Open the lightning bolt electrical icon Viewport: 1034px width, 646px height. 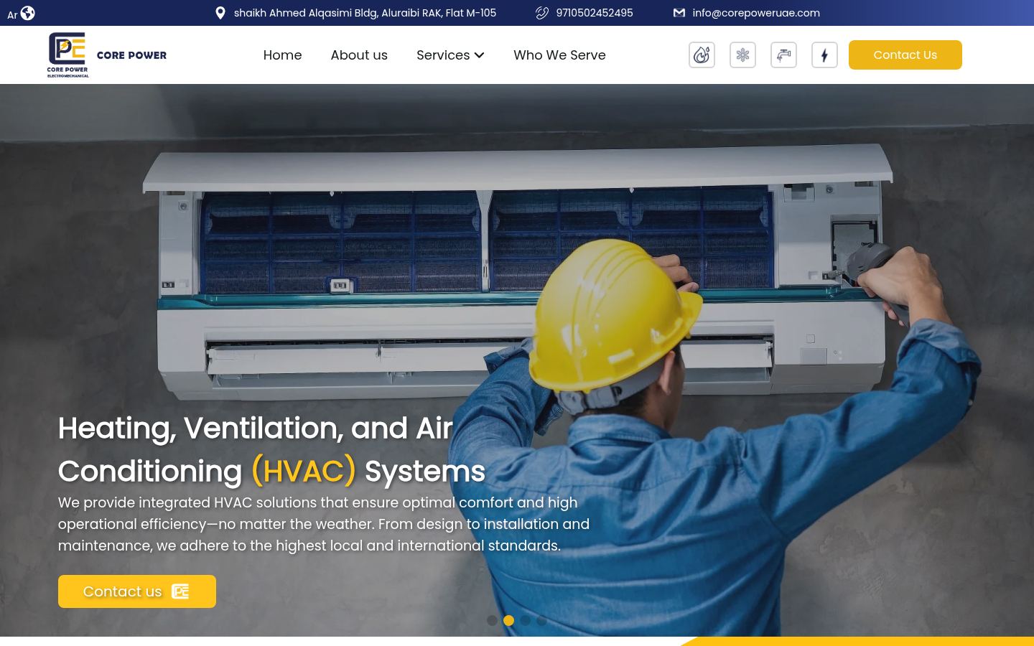(x=824, y=55)
